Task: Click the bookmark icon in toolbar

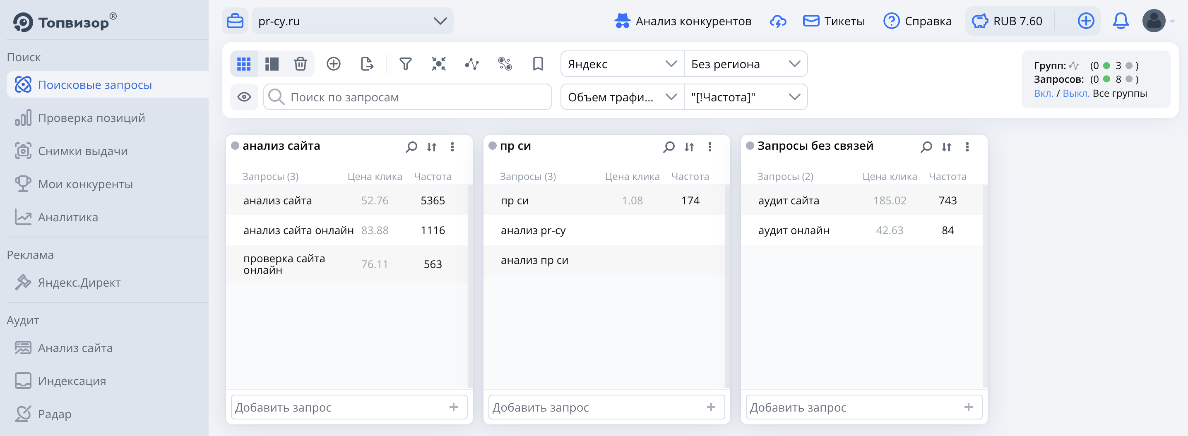Action: 537,64
